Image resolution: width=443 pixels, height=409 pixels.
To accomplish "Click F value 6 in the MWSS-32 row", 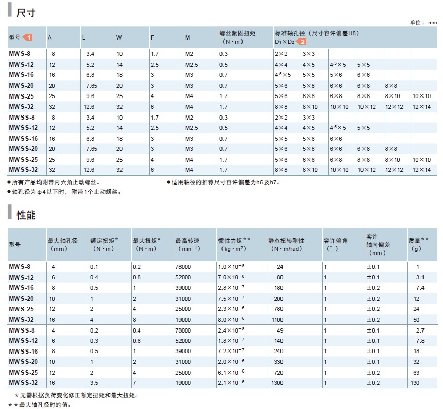I will coord(152,170).
